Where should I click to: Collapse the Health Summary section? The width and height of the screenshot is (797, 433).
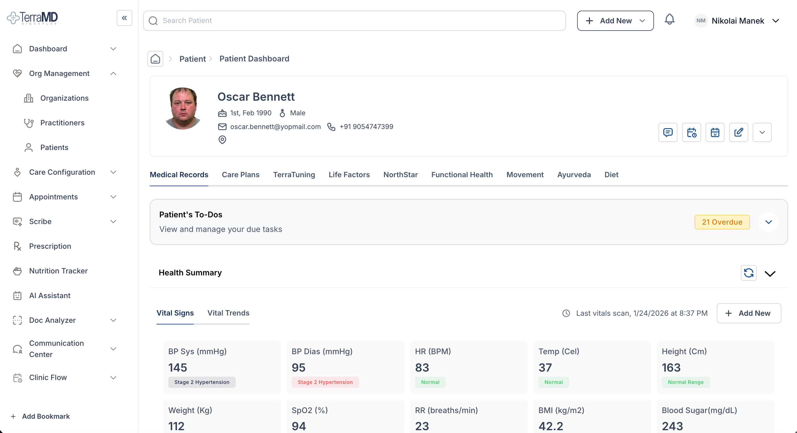point(770,273)
